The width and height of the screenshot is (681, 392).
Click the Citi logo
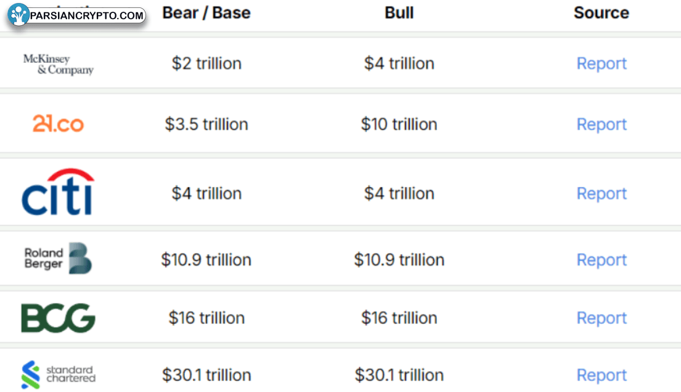pos(58,191)
